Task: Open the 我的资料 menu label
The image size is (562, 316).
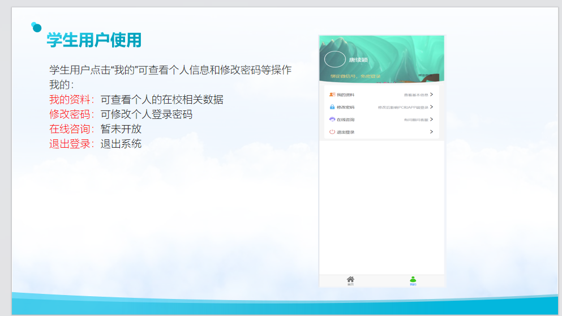Action: (x=345, y=95)
